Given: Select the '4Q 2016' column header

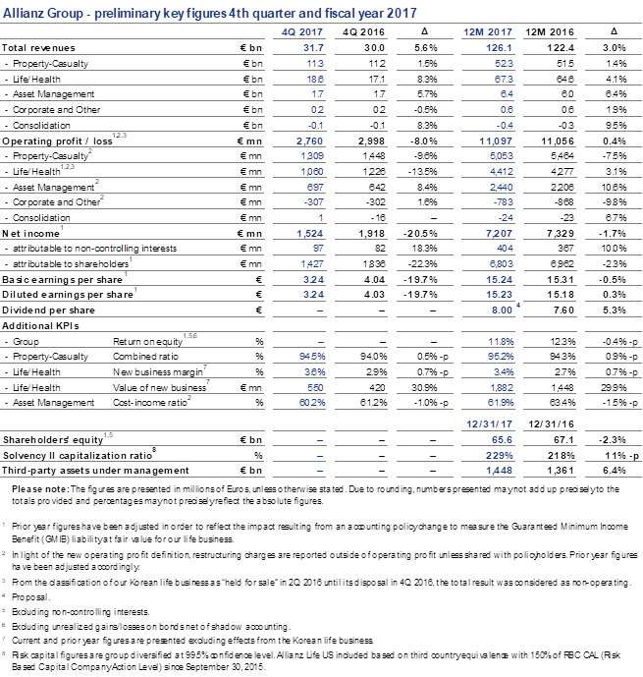Looking at the screenshot, I should pos(363,32).
